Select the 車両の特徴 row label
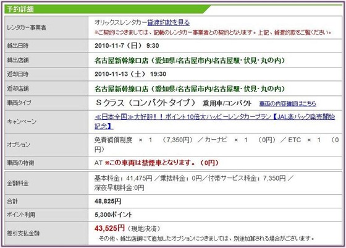346x248 pixels. (20, 163)
